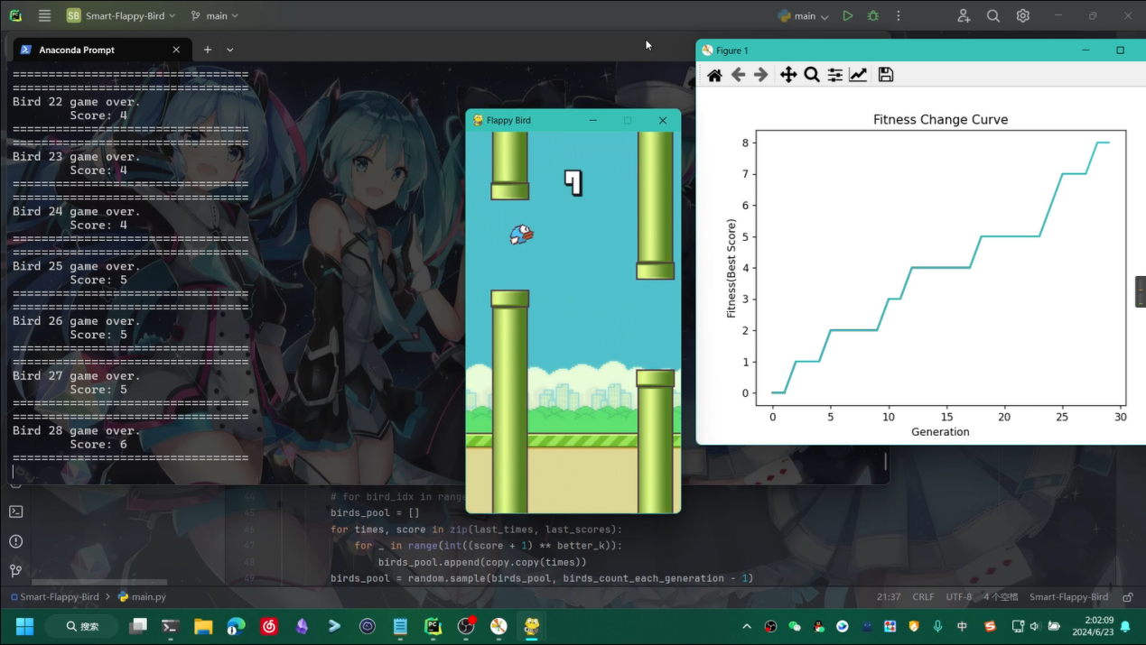Click cursor position 21:37 in status bar
1146x645 pixels.
889,596
